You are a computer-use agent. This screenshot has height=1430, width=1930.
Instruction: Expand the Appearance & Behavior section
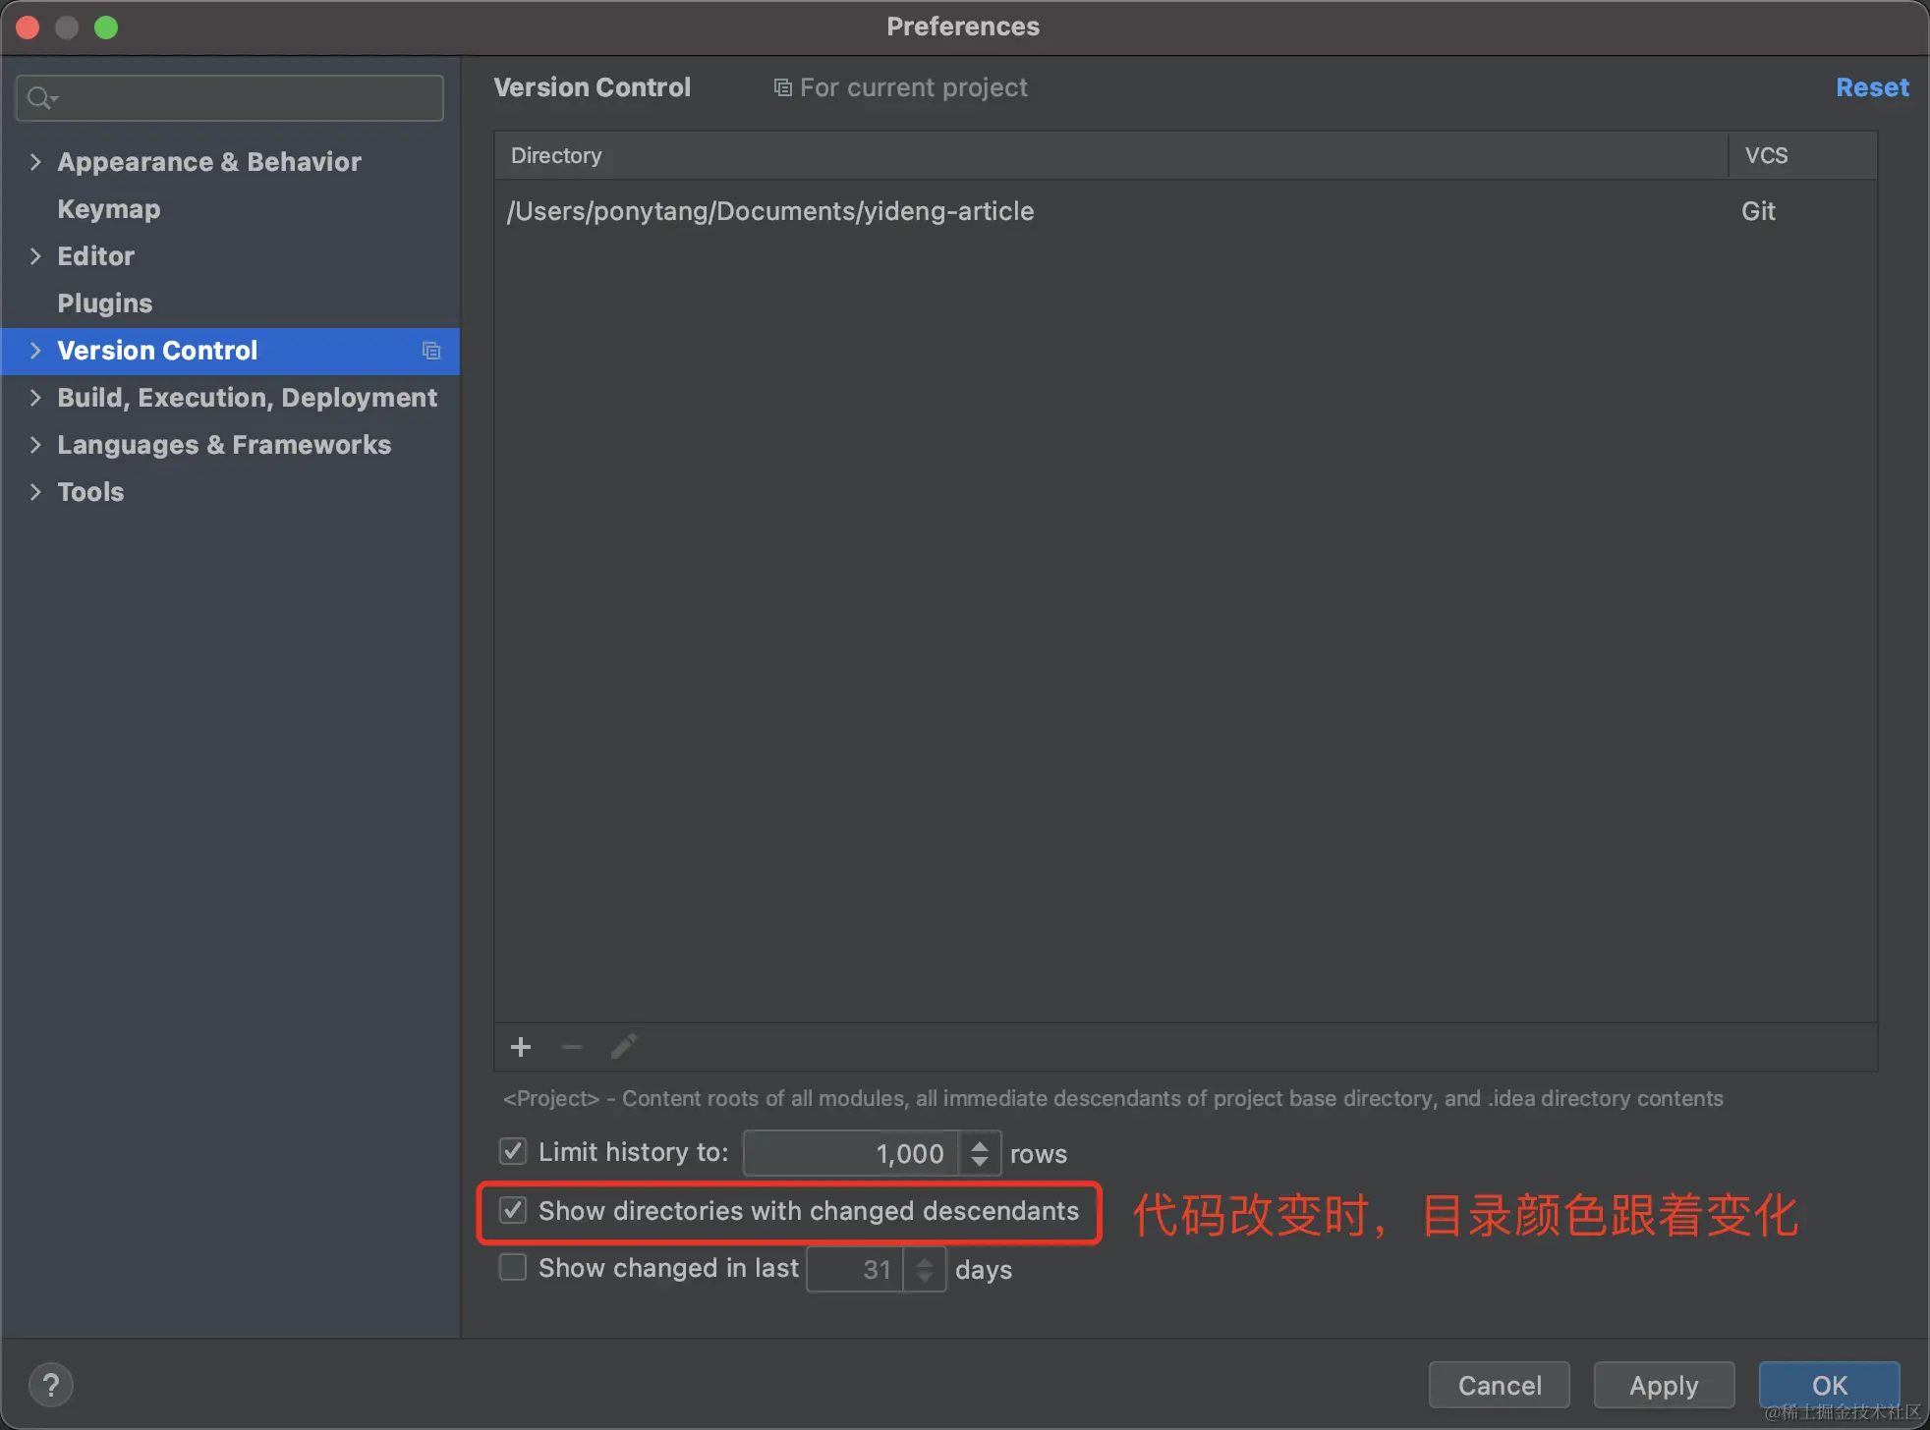(34, 161)
